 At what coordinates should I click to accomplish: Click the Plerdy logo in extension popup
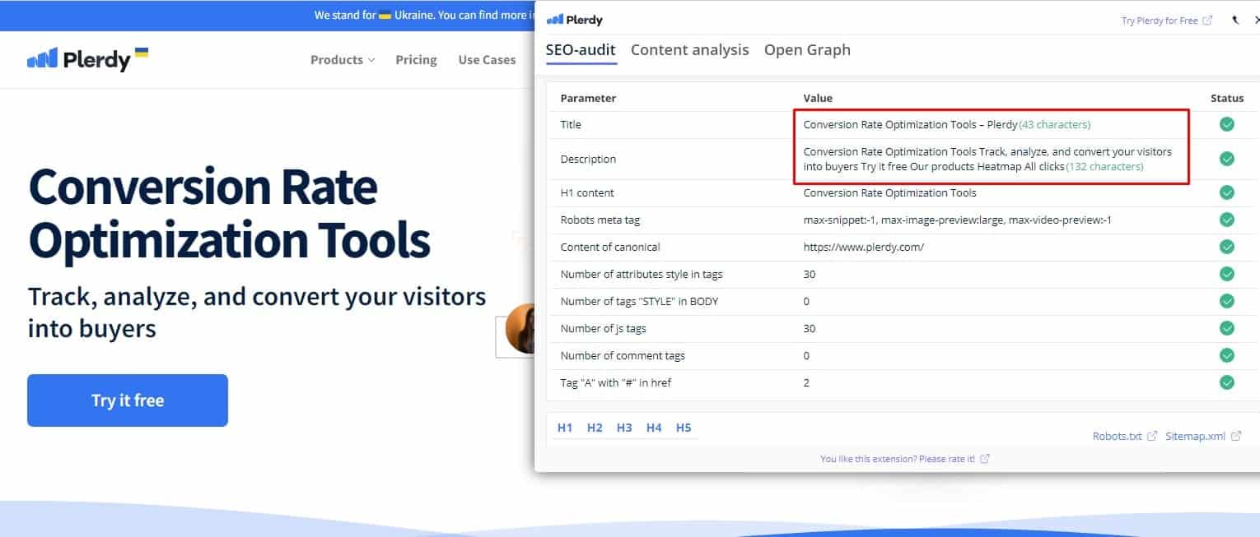[575, 20]
